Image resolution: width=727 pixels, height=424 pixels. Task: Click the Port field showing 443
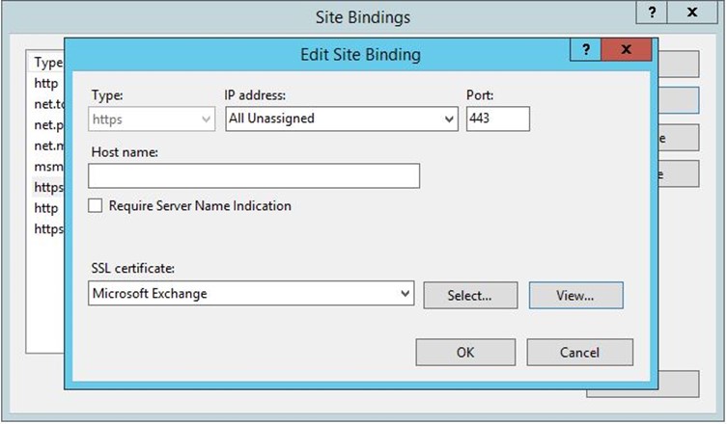click(x=497, y=119)
